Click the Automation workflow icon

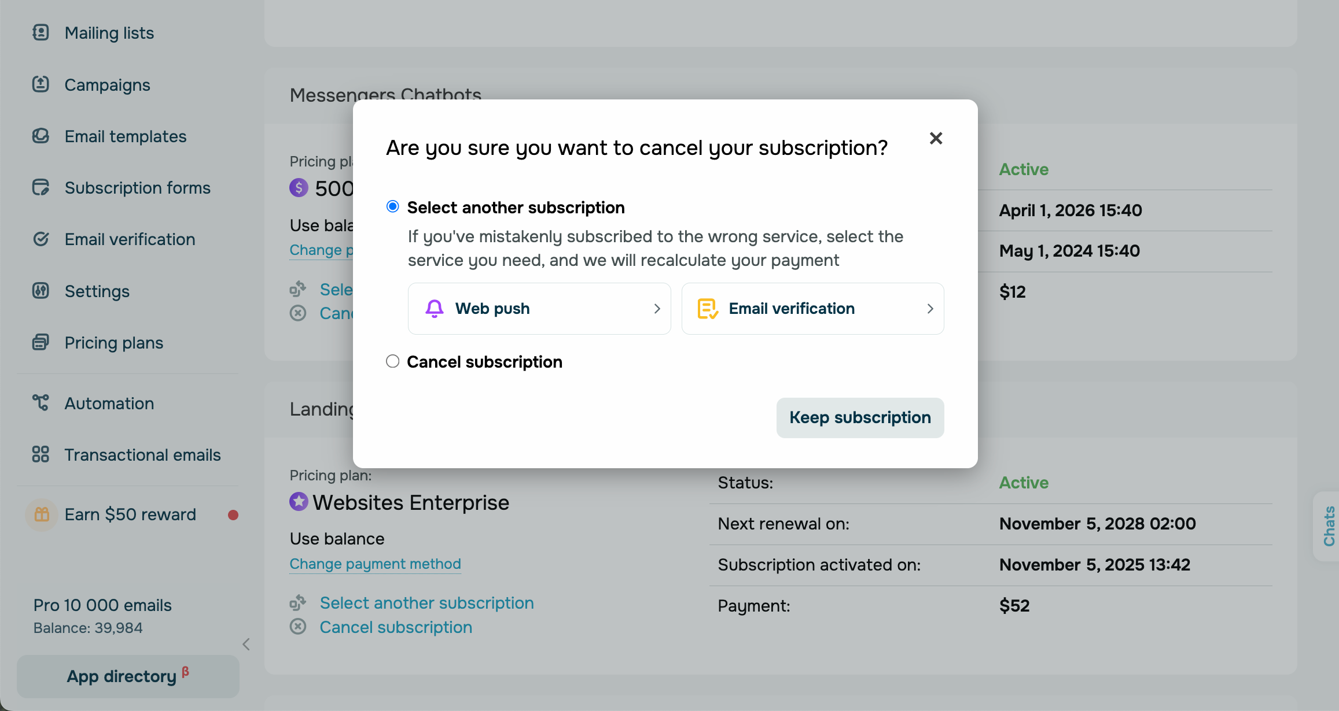click(x=41, y=403)
